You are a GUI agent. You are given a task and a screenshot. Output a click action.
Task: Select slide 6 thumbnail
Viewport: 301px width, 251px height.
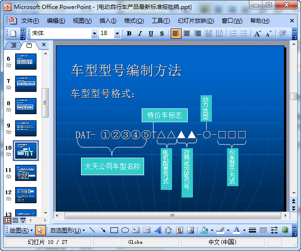tap(26, 62)
